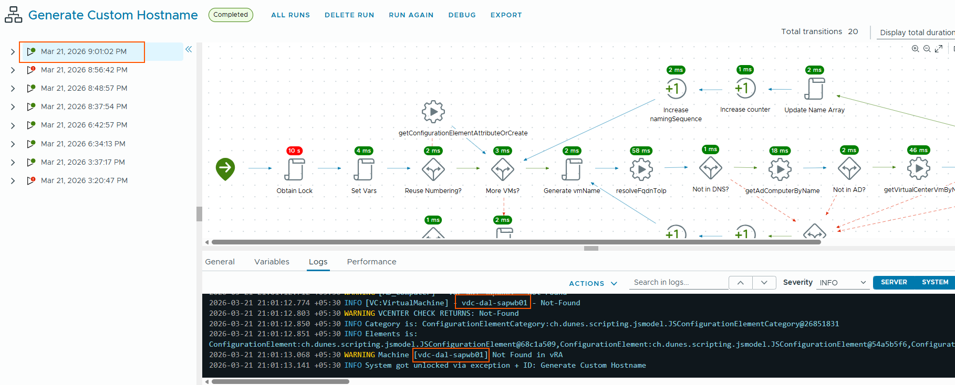The image size is (955, 385).
Task: Click the green workflow start node
Action: (225, 168)
